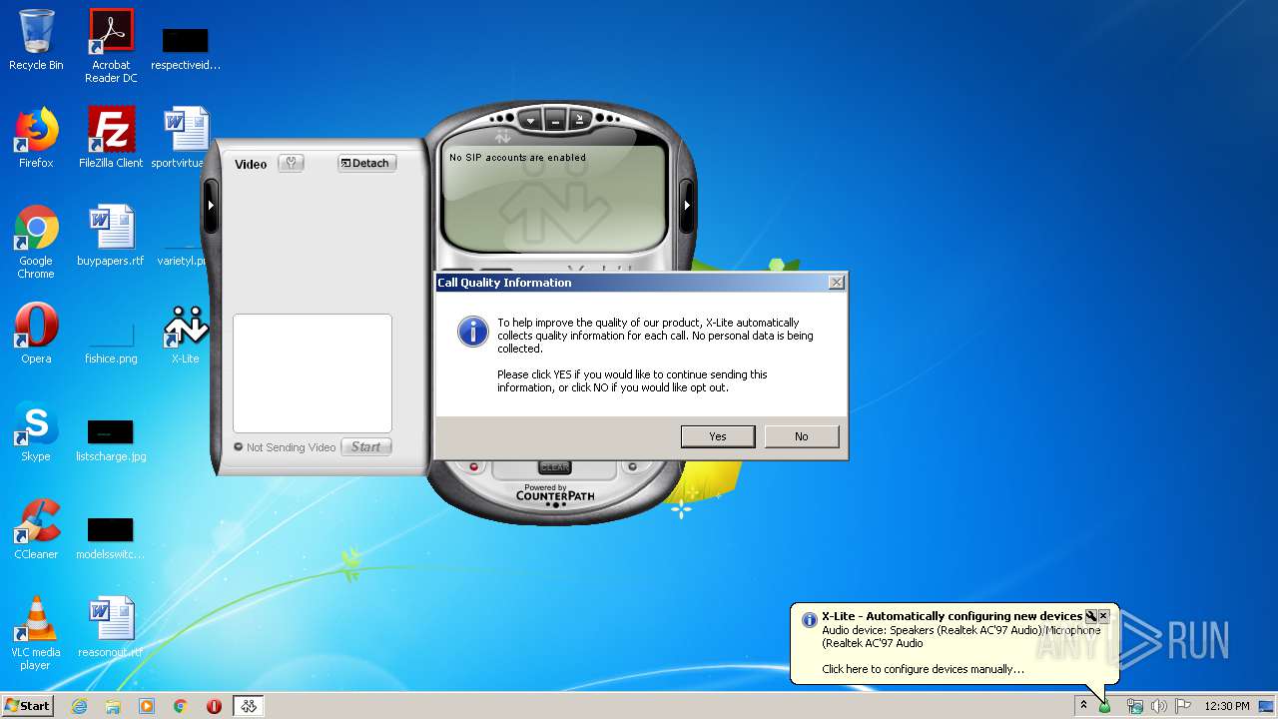
Task: Open wrench options in X-Lite balloon notification
Action: point(1091,616)
